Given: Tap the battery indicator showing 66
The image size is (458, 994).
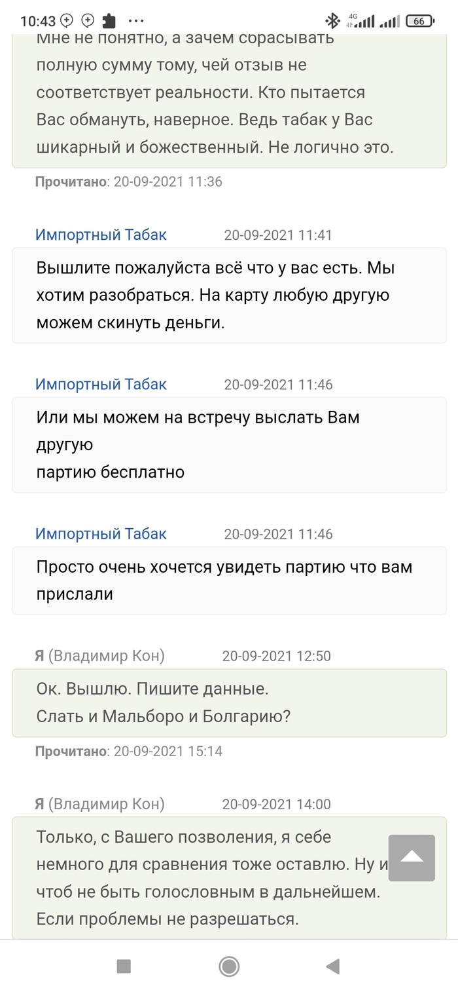Looking at the screenshot, I should click(423, 21).
